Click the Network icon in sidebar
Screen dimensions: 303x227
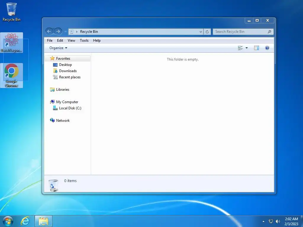pyautogui.click(x=52, y=120)
